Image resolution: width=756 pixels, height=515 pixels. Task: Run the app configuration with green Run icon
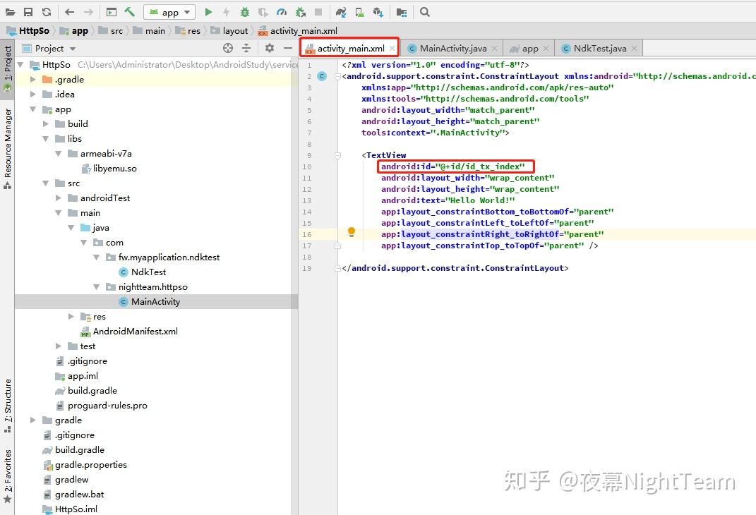(208, 11)
